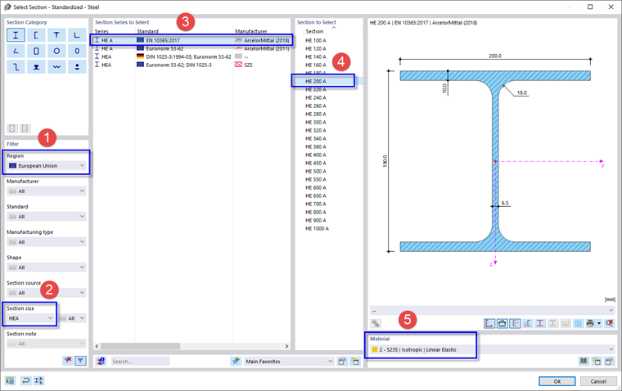622x391 pixels.
Task: Click the Cancel button
Action: coord(598,381)
